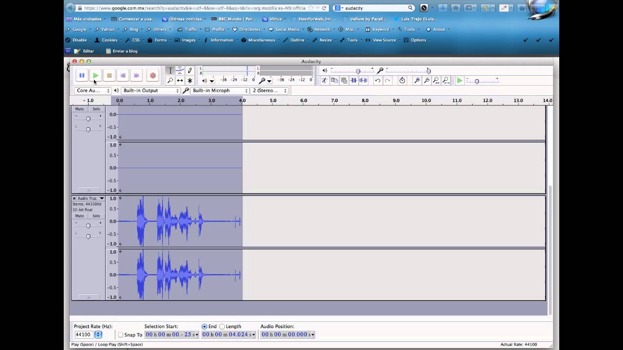Open the input meter options arrow
623x350 pixels.
[269, 81]
